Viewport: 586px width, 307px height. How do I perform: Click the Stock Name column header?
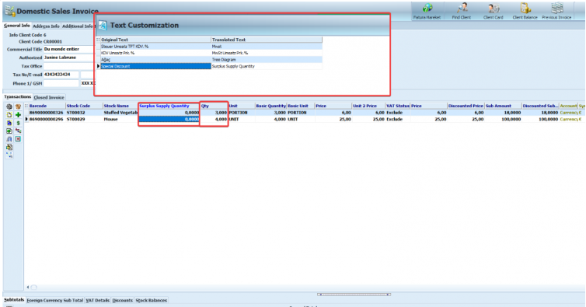(120, 106)
